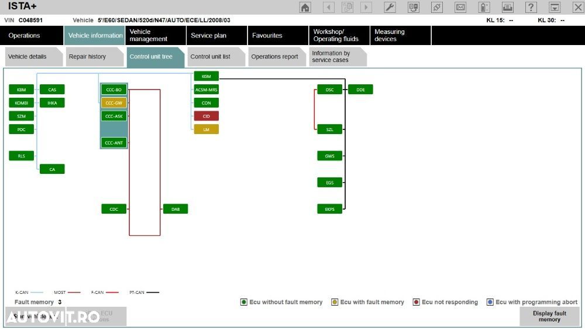Click yellow 'Ecu with fault memory' legend swatch

tap(335, 302)
